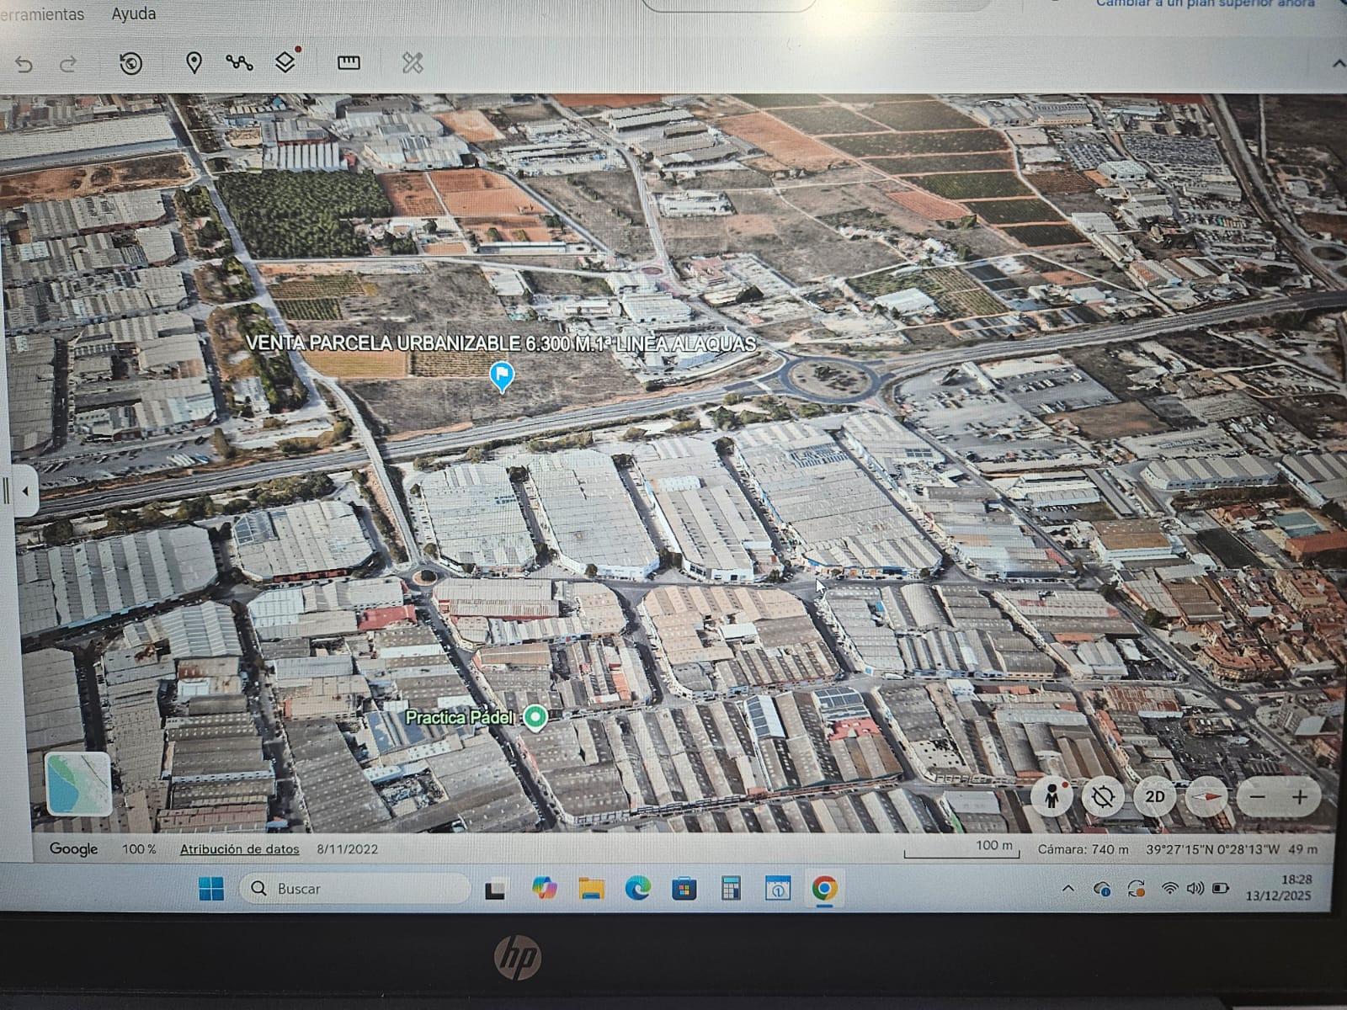Screen dimensions: 1347x1010
Task: Select the draw path or polygon tool
Action: click(239, 63)
